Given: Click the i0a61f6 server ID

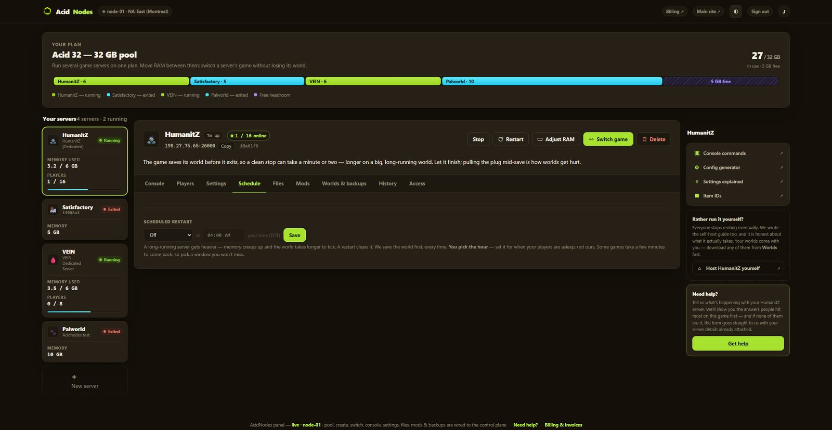Looking at the screenshot, I should tap(249, 146).
